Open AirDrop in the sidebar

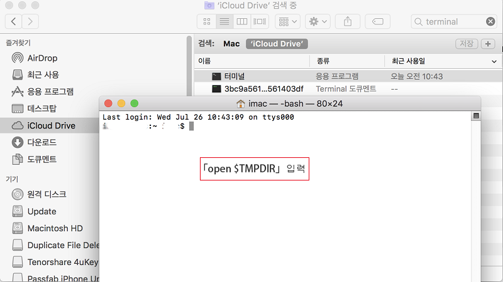(x=42, y=58)
